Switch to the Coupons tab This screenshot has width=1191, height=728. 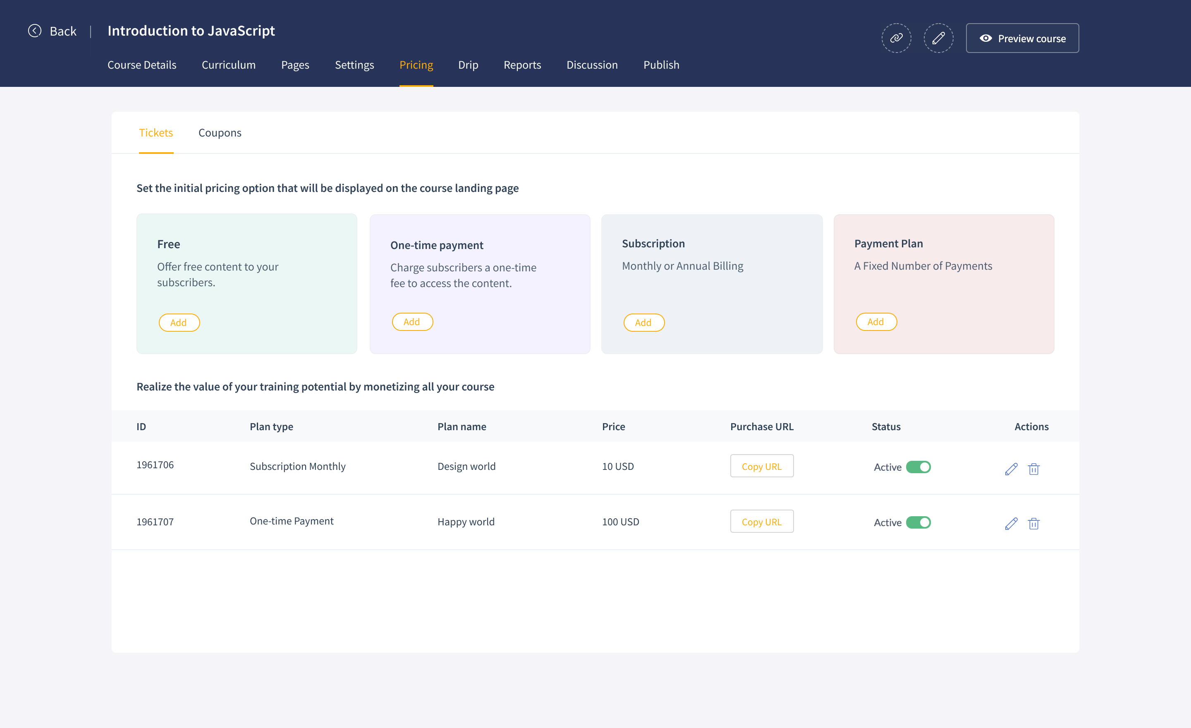coord(220,132)
